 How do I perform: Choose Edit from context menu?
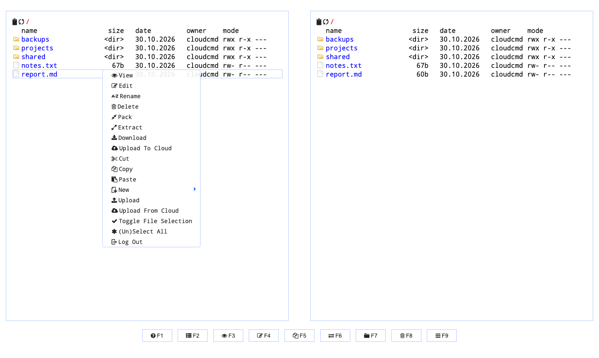[x=151, y=86]
